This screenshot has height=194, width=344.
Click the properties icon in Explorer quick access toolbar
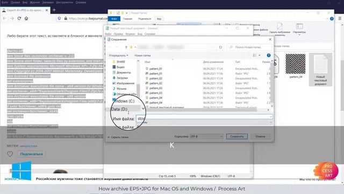(x=118, y=13)
